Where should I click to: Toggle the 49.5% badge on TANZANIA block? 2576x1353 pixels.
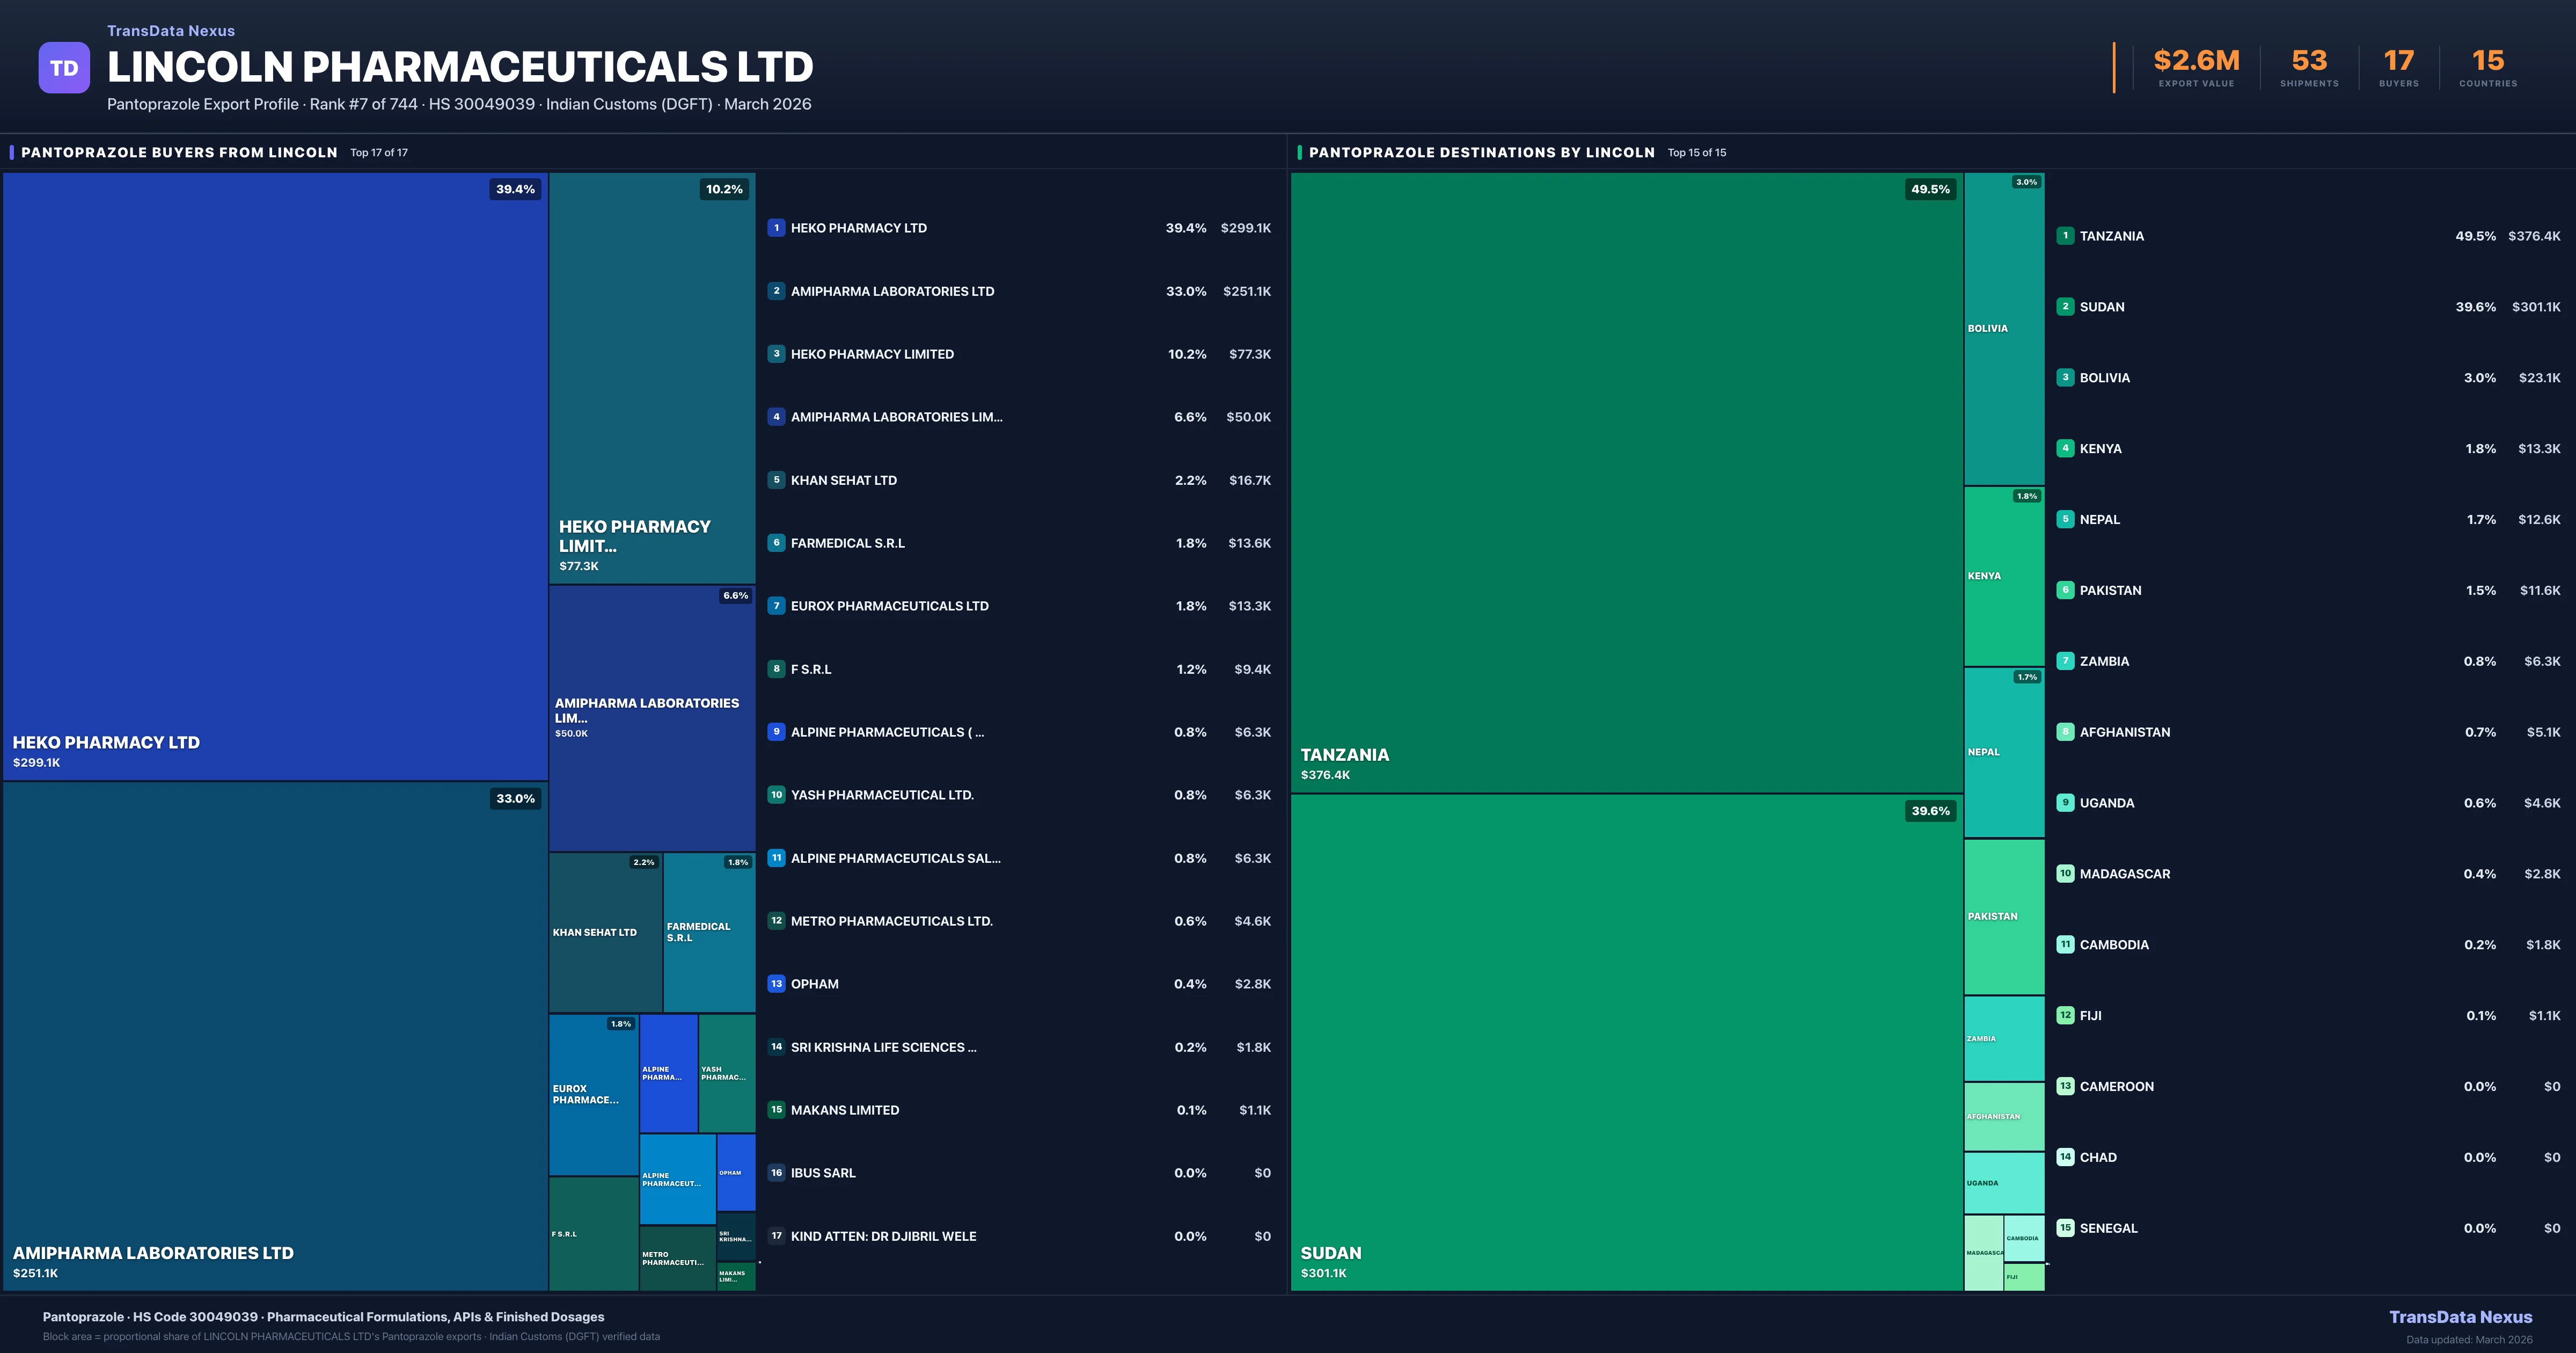1930,188
